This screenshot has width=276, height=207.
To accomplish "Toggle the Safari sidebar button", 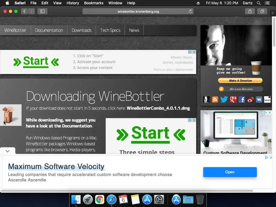I will tap(42, 11).
